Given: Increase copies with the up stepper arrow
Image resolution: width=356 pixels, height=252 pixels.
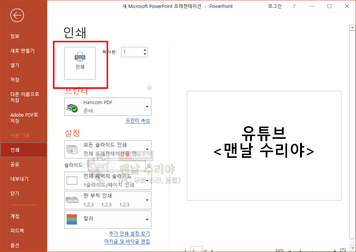Looking at the screenshot, I should (145, 50).
